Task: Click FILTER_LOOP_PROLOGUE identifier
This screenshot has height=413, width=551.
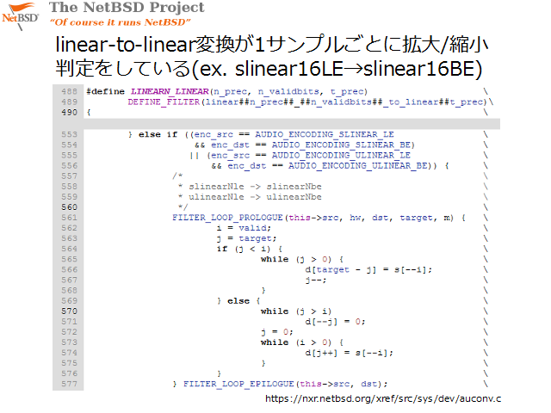Action: pos(227,218)
